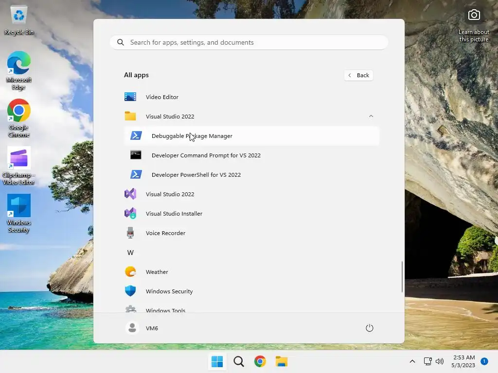Click the Visual Studio 2022 folder icon
Image resolution: width=498 pixels, height=373 pixels.
tap(130, 116)
